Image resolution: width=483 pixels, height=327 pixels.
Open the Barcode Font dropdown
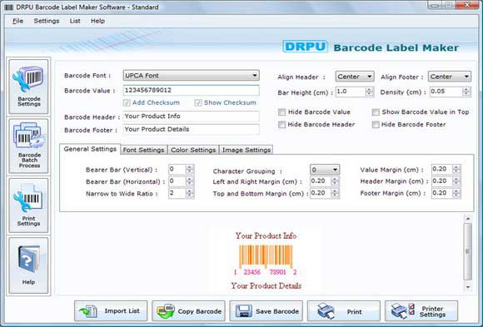point(191,76)
